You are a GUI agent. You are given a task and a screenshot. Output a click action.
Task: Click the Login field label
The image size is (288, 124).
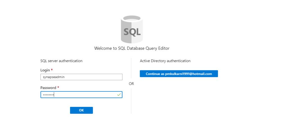click(x=45, y=70)
